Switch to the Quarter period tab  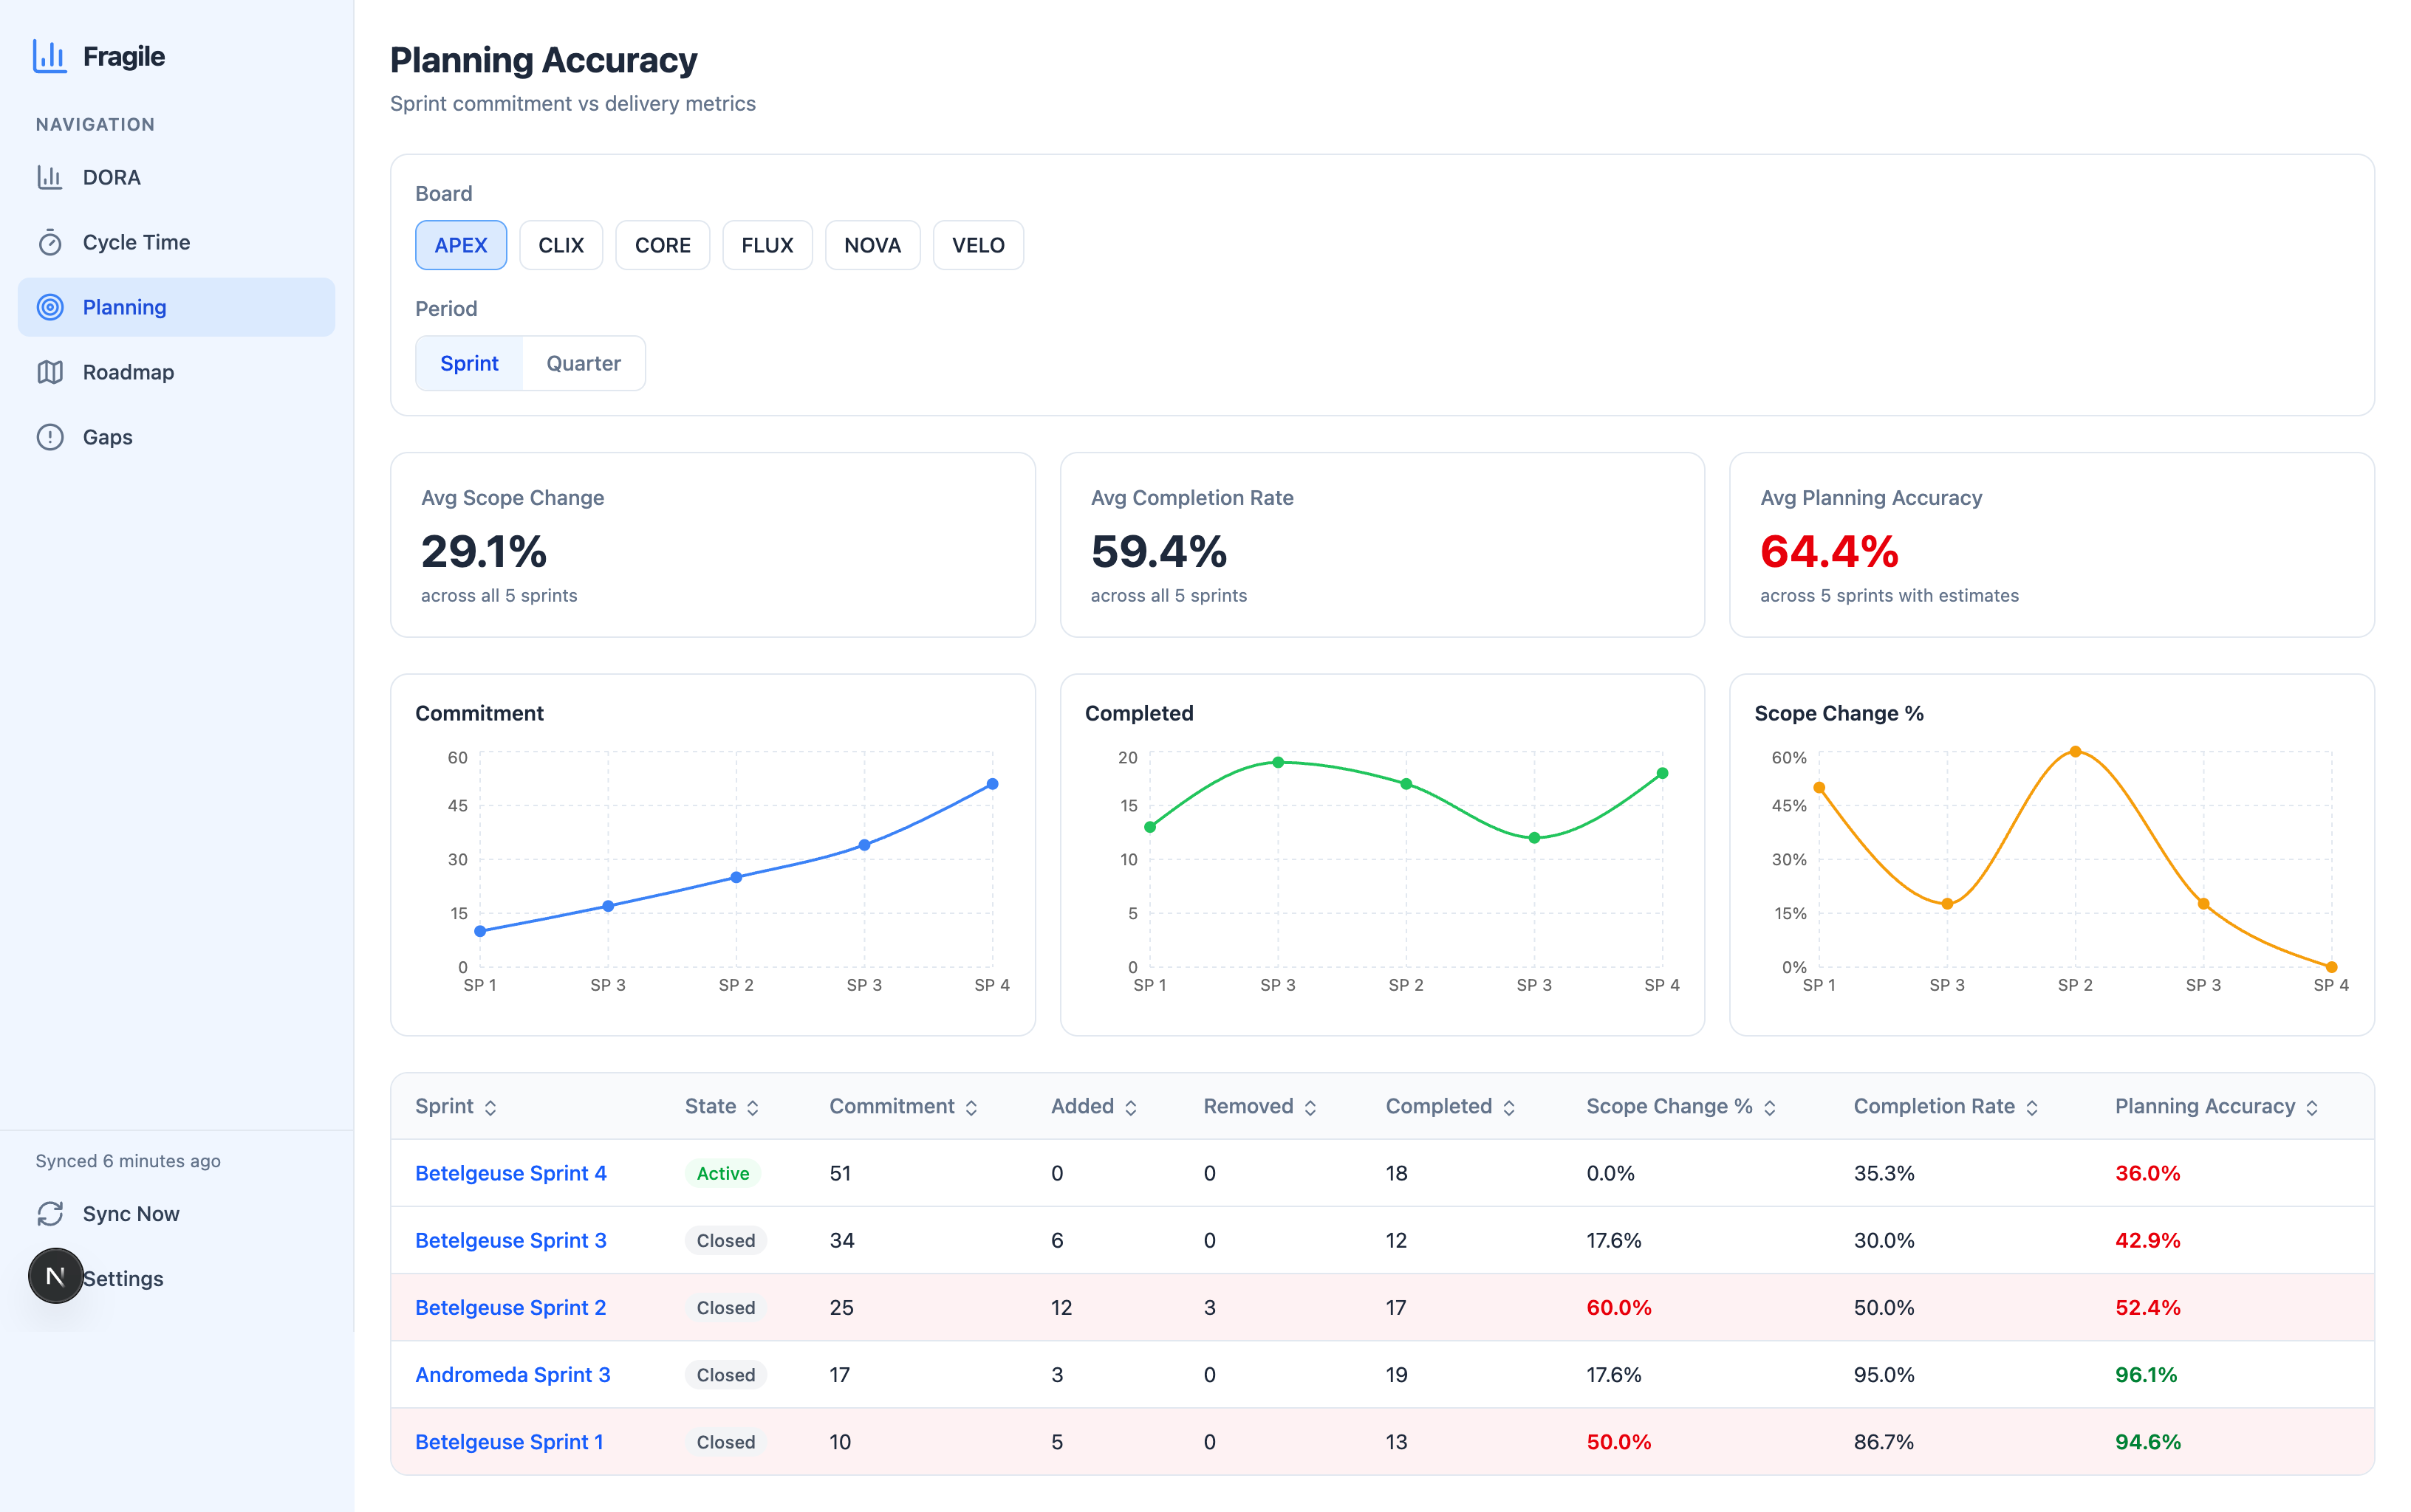point(584,363)
